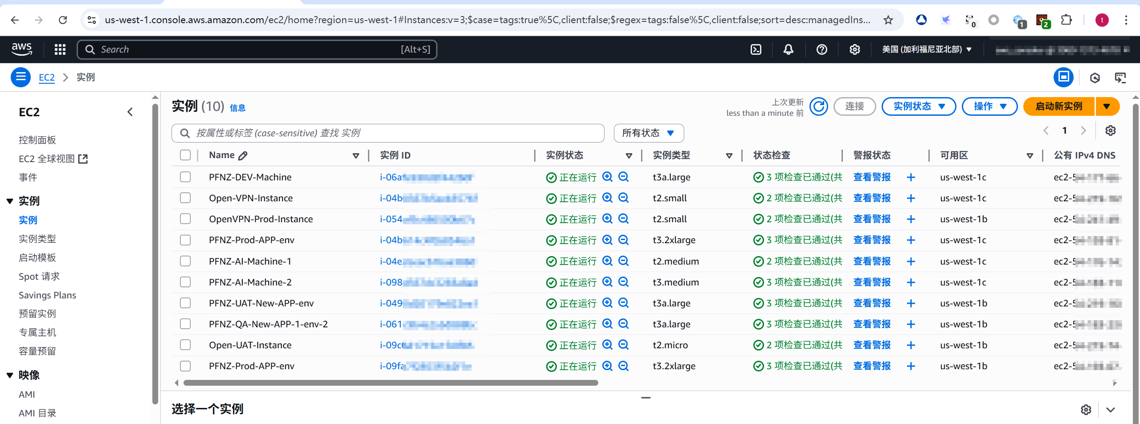The width and height of the screenshot is (1140, 424).
Task: Launch the CloudShell terminal icon
Action: (756, 49)
